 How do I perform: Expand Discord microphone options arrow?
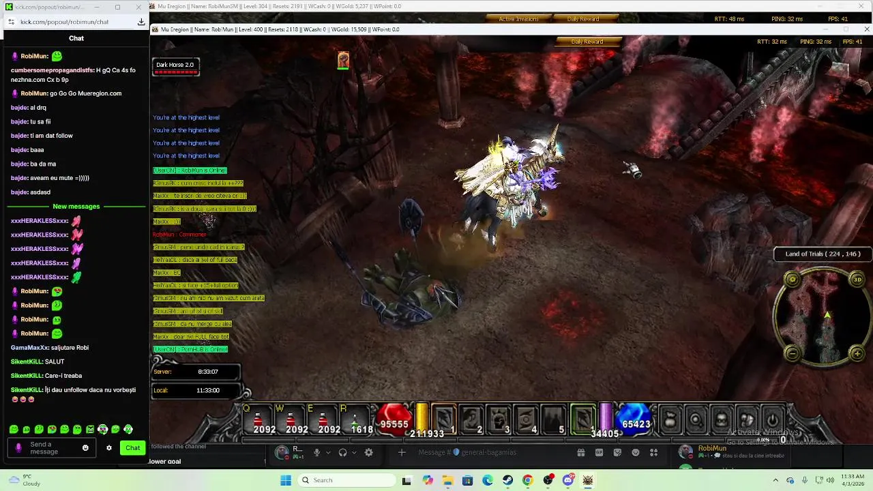(327, 452)
